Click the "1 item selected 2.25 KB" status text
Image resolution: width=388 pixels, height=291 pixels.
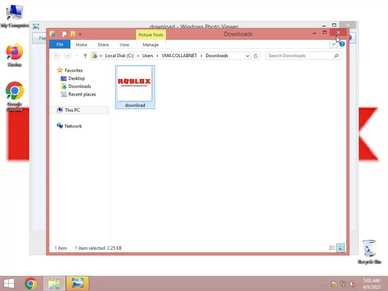coord(98,248)
